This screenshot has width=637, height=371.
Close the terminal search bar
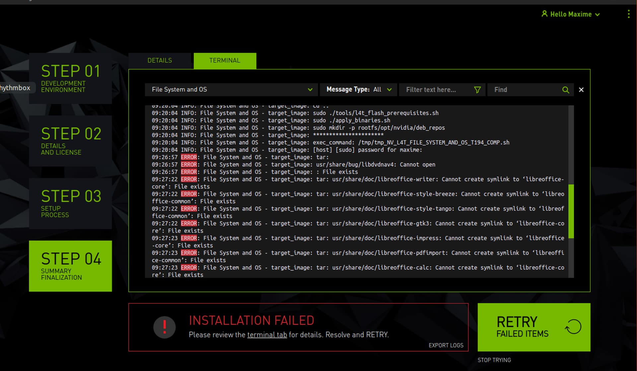581,90
